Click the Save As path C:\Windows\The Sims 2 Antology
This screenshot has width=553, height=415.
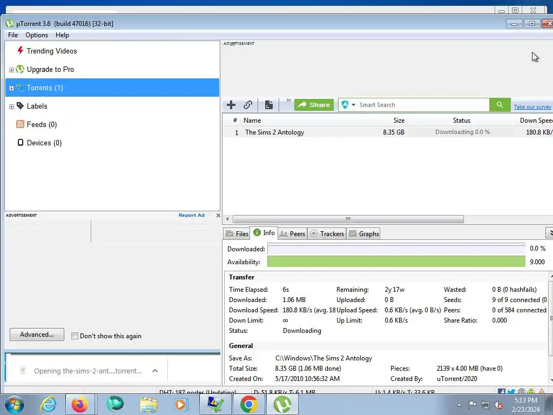point(324,358)
